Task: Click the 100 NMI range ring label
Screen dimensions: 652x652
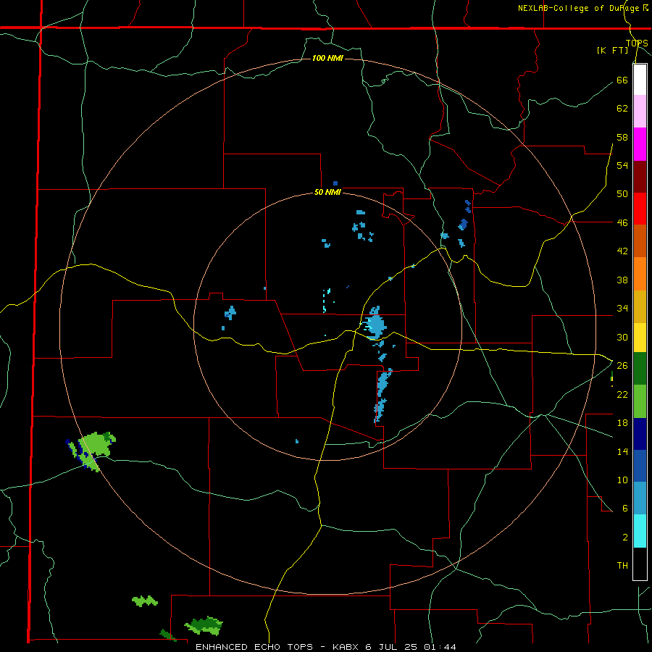Action: pyautogui.click(x=327, y=58)
